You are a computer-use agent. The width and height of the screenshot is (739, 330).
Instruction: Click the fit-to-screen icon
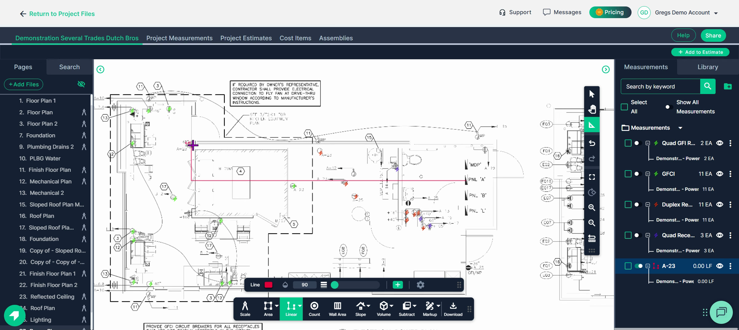point(592,177)
